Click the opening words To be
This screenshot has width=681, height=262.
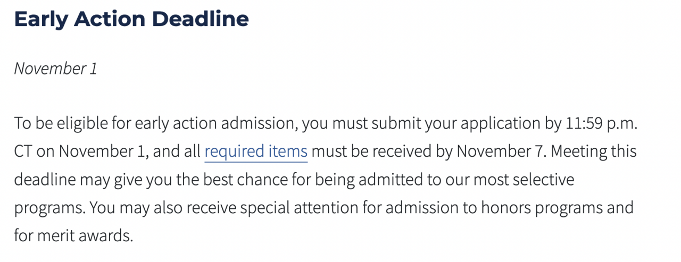click(x=32, y=124)
